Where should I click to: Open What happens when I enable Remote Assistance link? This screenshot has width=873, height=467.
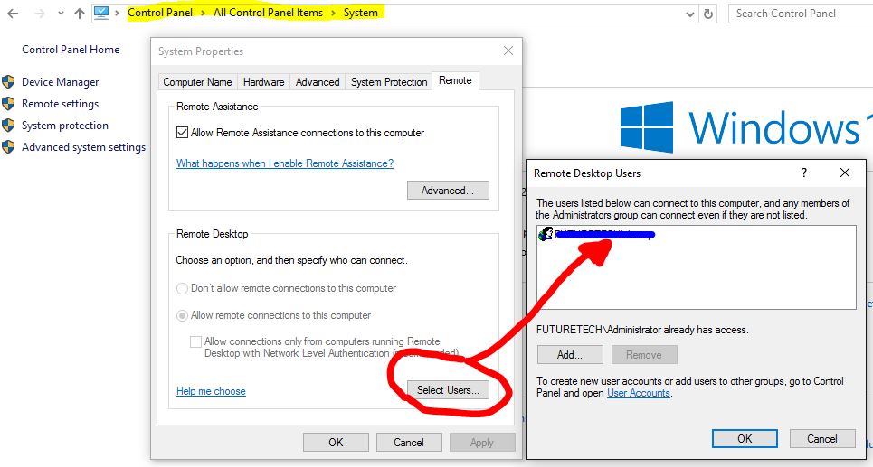pyautogui.click(x=285, y=163)
